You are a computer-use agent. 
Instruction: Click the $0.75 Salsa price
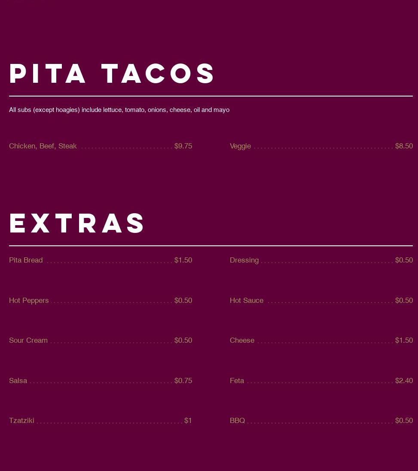(x=183, y=380)
